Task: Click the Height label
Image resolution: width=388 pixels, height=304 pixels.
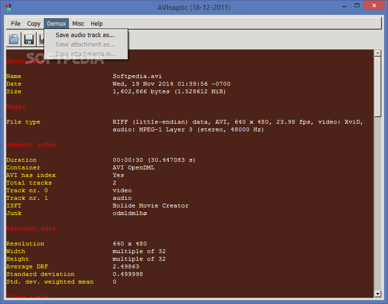Action: pyautogui.click(x=18, y=259)
